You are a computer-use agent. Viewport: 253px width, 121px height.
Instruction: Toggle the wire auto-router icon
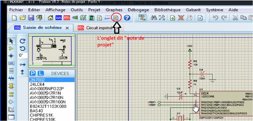tap(142, 18)
